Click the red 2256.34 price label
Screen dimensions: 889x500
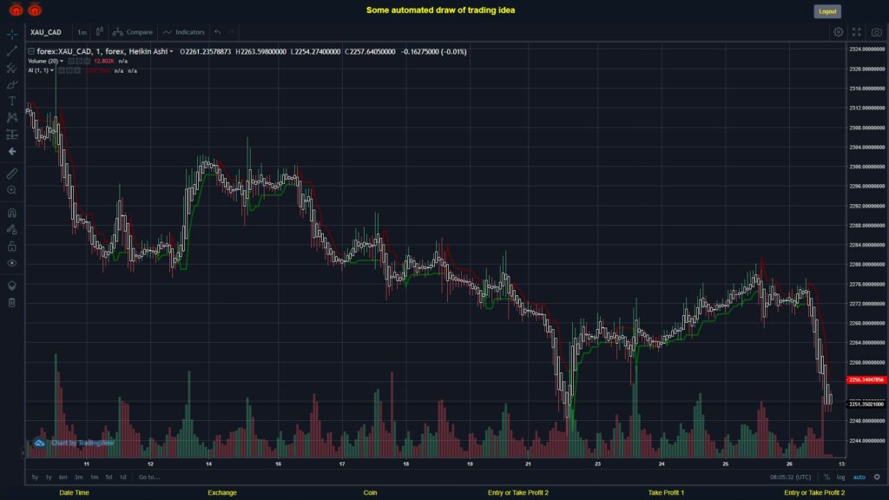(x=866, y=380)
